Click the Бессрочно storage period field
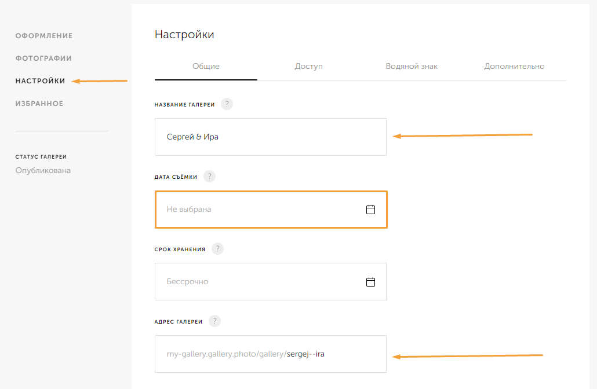597x389 pixels. [x=271, y=282]
